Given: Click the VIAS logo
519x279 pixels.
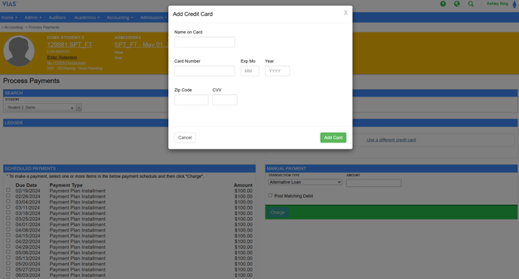Looking at the screenshot, I should point(9,4).
